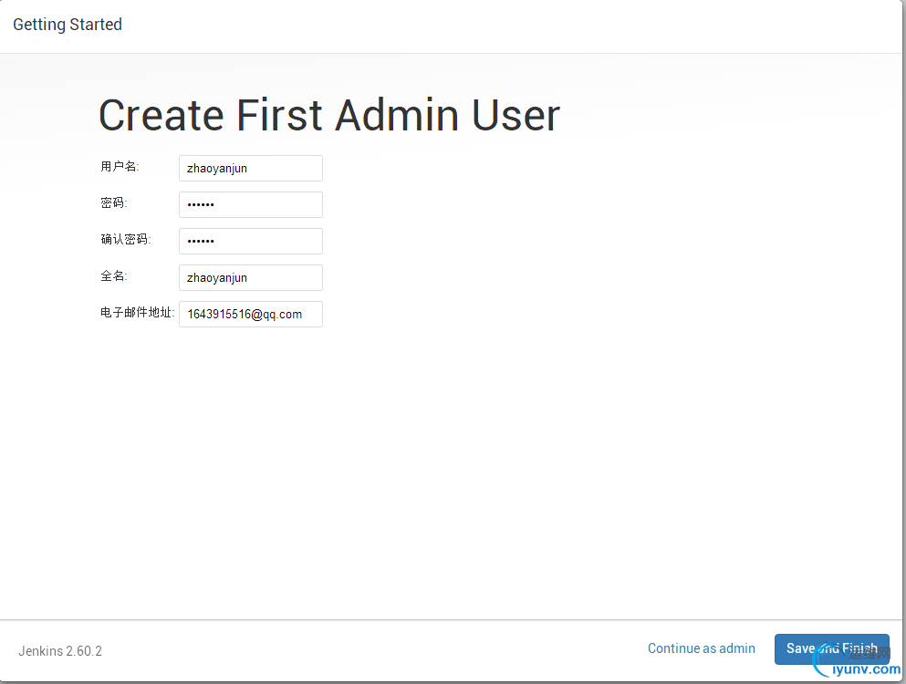Click the 全名 label
Viewport: 906px width, 684px height.
click(x=114, y=276)
